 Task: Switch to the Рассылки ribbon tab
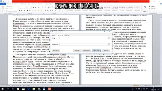(40, 4)
